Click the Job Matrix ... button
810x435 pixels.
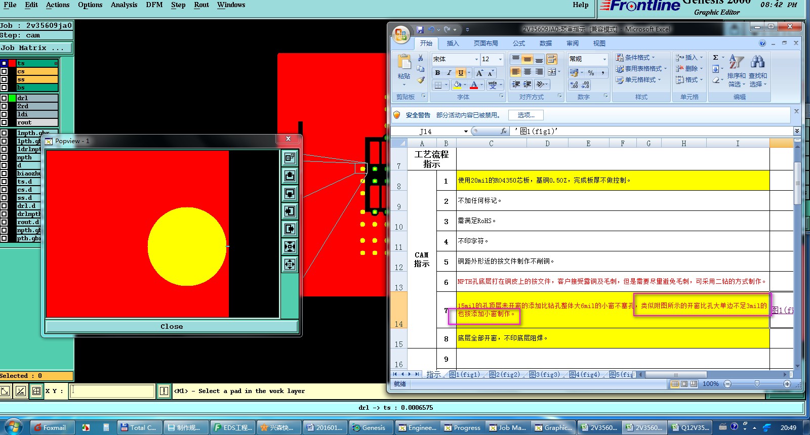36,48
